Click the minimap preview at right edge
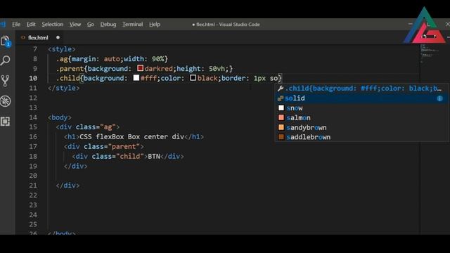The height and width of the screenshot is (253, 450). [429, 53]
